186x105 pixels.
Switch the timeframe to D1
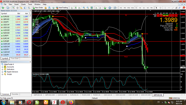click(x=144, y=8)
